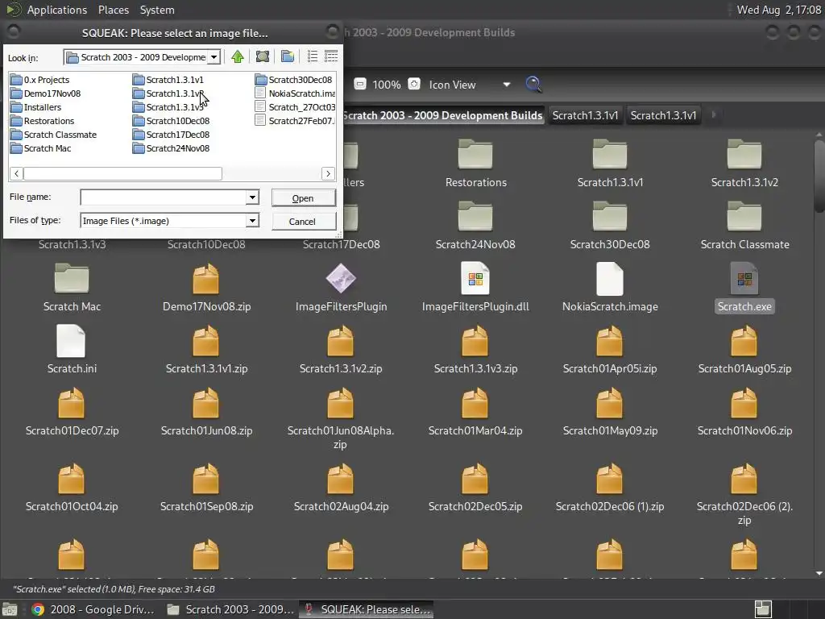Click the clock showing Wed Aug 2, 17:08
The height and width of the screenshot is (619, 825).
(778, 10)
